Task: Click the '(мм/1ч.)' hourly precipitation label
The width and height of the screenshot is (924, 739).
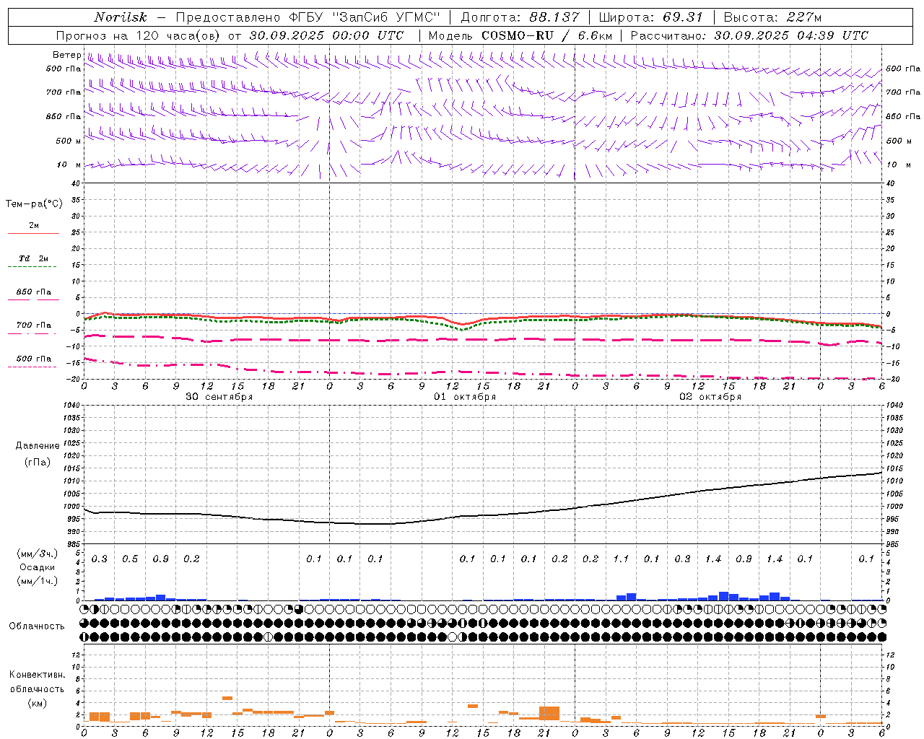Action: pyautogui.click(x=38, y=581)
